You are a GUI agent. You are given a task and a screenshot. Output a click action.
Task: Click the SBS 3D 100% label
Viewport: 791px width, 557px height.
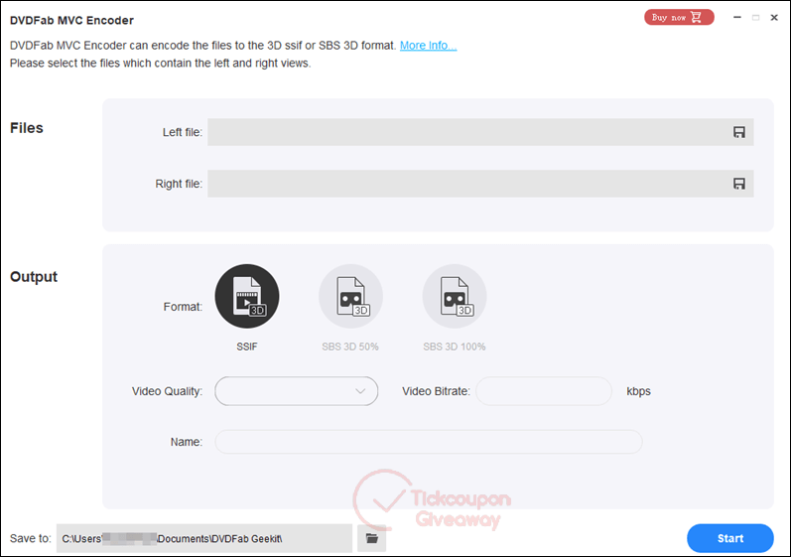coord(454,347)
